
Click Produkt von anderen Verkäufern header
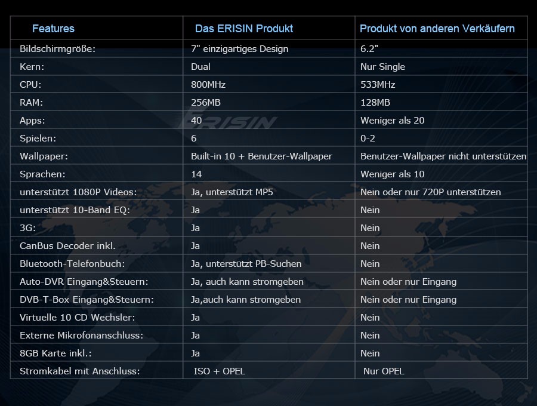pos(437,29)
